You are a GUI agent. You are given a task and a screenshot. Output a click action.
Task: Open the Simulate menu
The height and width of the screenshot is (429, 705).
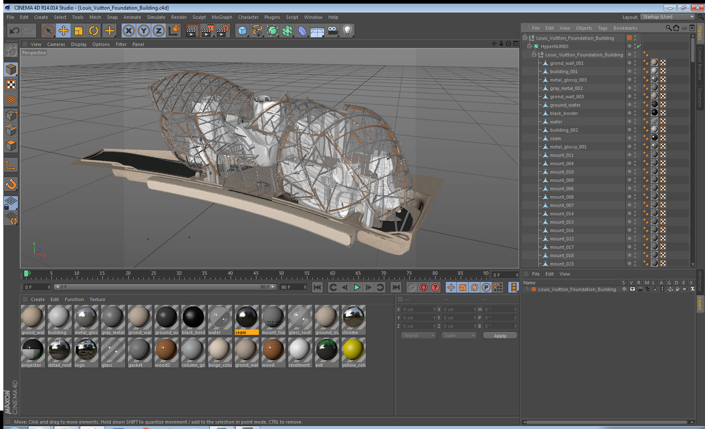tap(156, 17)
